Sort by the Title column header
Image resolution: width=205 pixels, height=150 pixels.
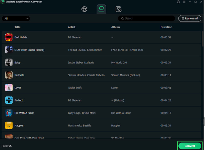(17, 27)
